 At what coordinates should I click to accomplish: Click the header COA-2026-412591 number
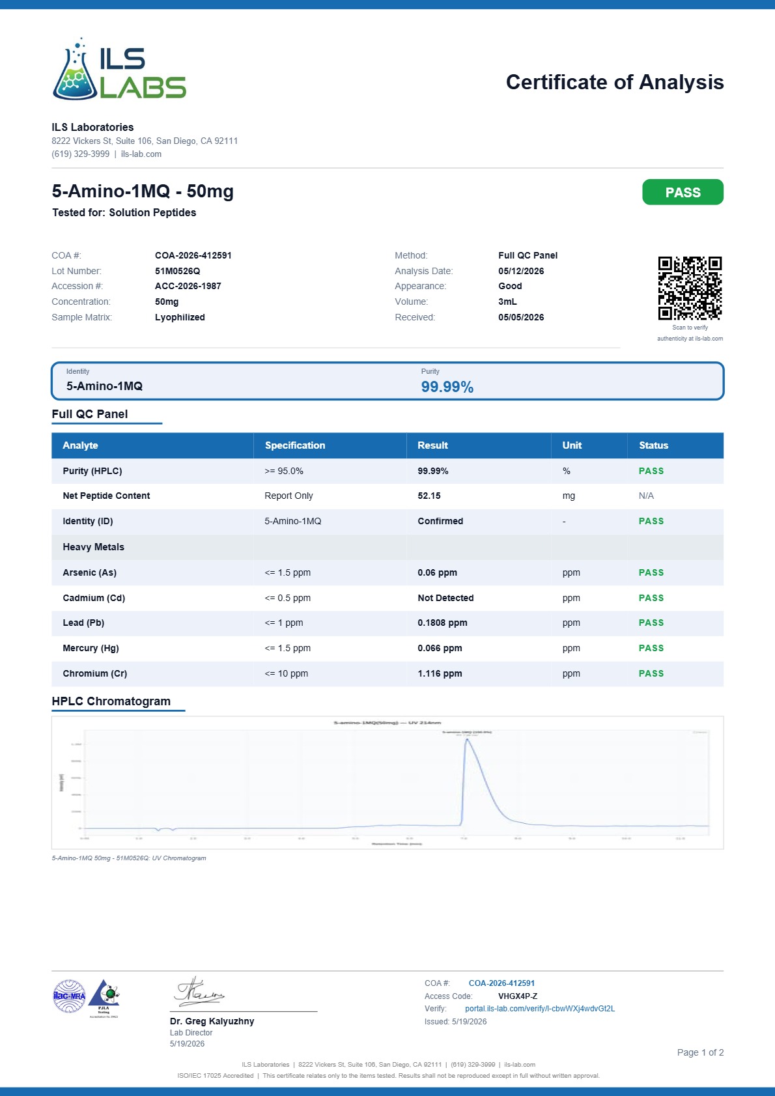click(x=193, y=255)
